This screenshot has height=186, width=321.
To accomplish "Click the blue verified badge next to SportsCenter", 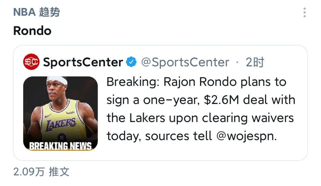I will coord(131,62).
